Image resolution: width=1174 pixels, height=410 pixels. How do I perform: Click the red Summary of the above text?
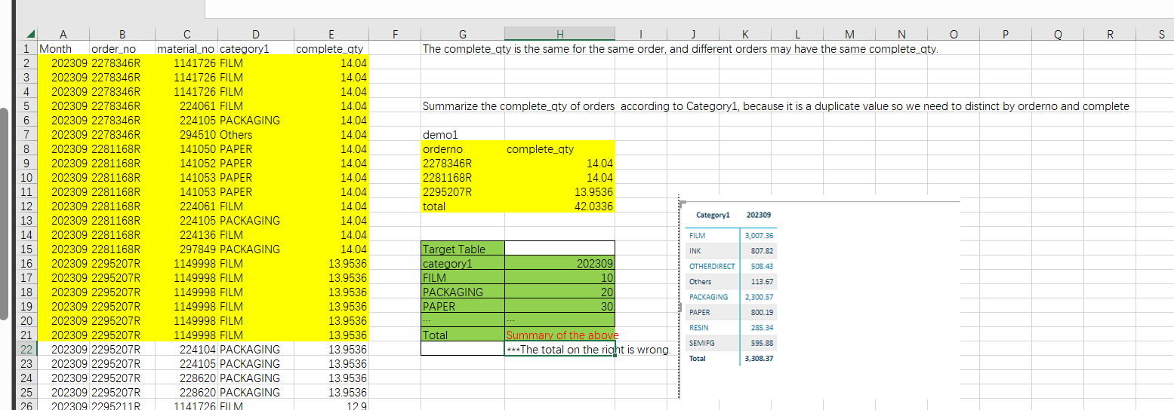pos(562,335)
